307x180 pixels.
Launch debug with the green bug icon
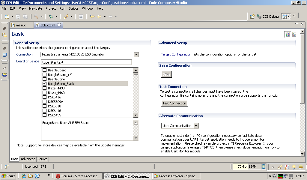tap(51, 16)
